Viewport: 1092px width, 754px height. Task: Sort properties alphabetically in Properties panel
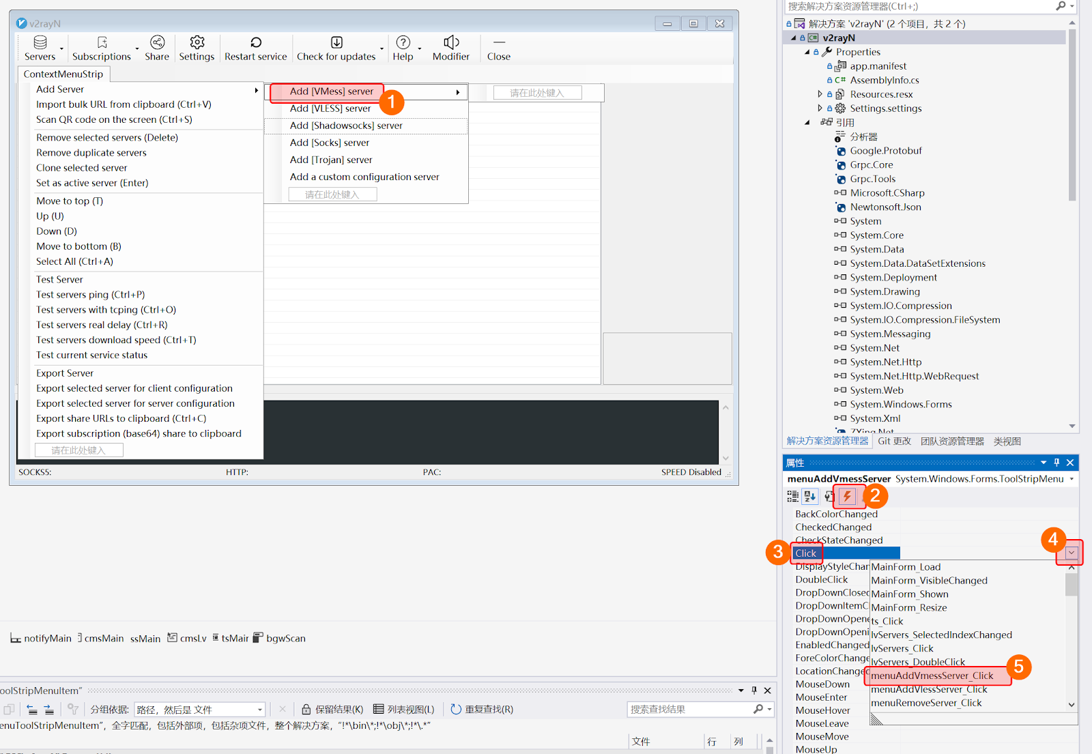point(810,497)
